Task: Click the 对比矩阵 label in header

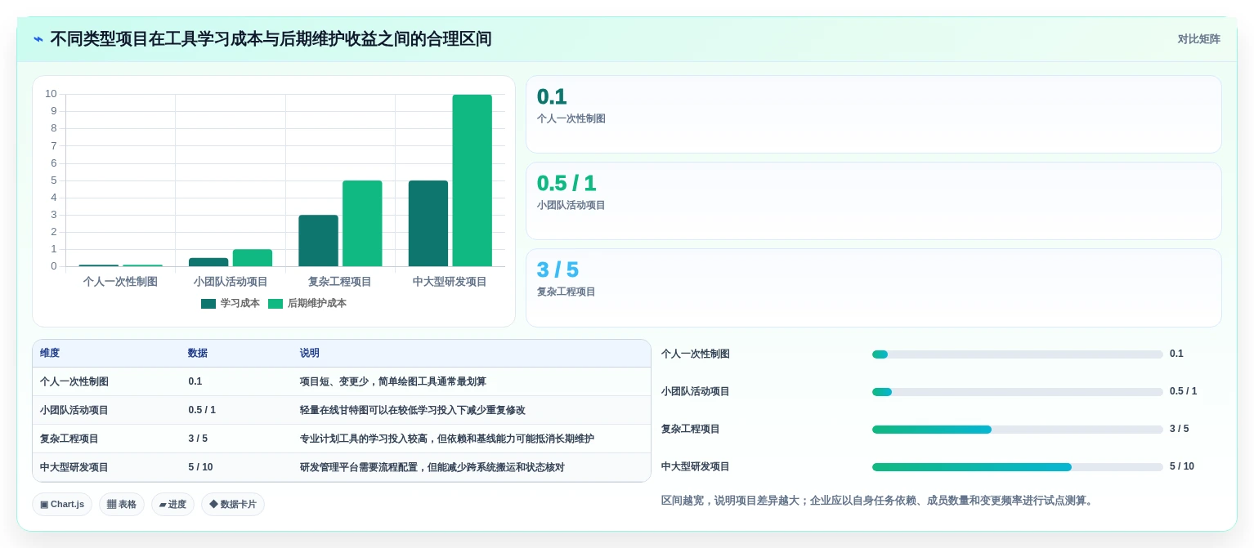Action: (1198, 39)
